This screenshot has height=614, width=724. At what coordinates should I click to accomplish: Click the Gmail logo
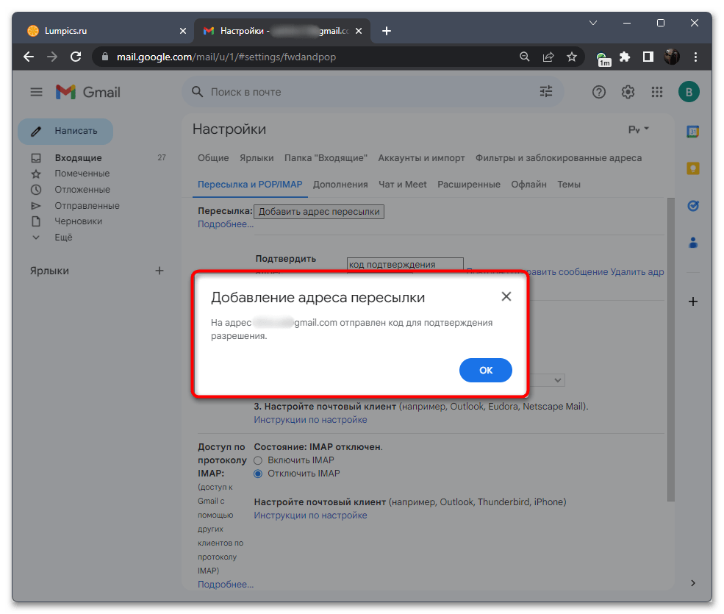(x=88, y=92)
